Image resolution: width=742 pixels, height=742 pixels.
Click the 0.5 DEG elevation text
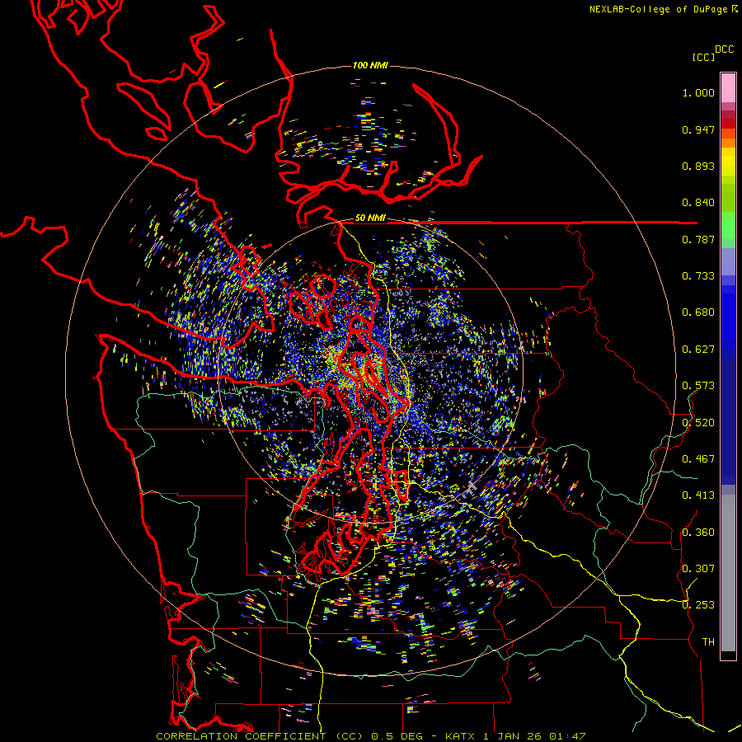(x=397, y=736)
